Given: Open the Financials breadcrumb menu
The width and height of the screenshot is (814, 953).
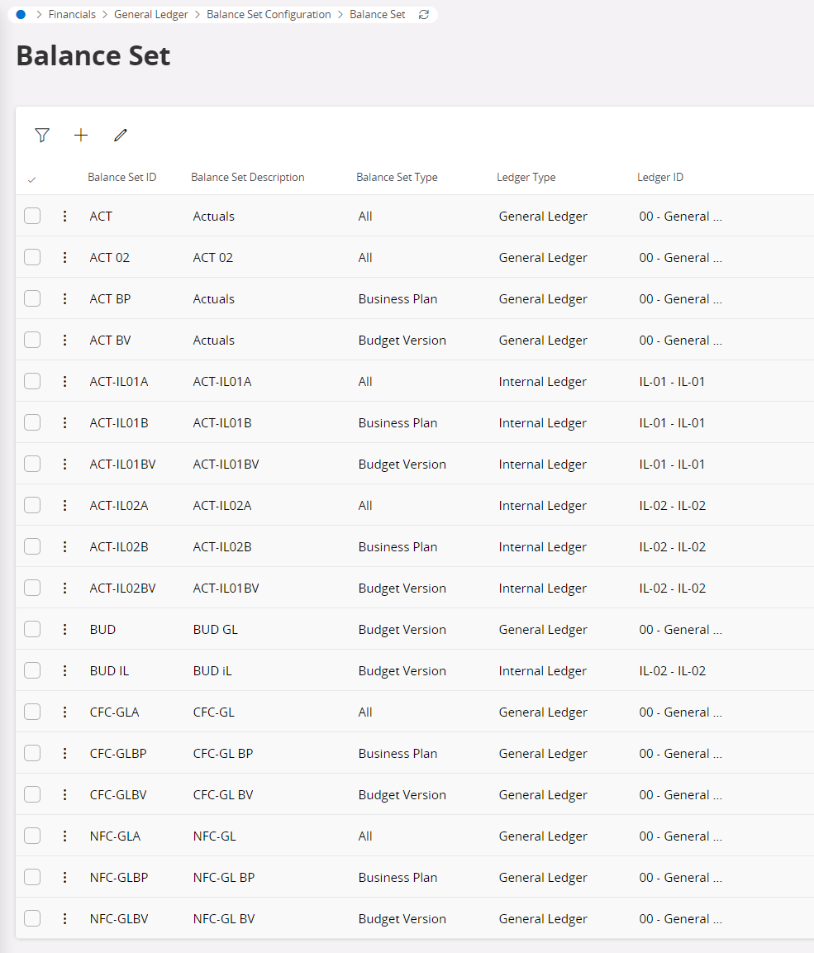Looking at the screenshot, I should point(72,14).
